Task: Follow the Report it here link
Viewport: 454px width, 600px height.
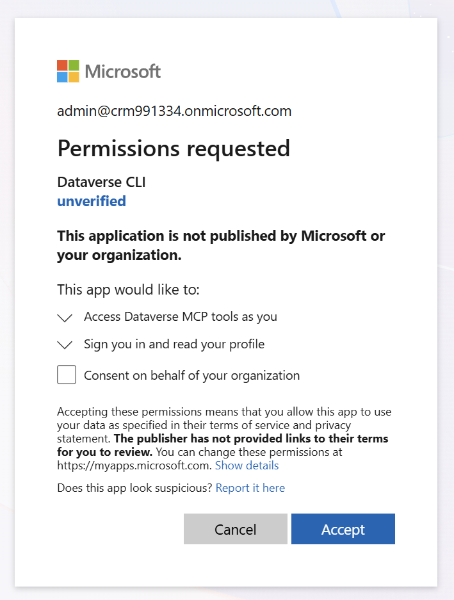Action: pyautogui.click(x=250, y=488)
